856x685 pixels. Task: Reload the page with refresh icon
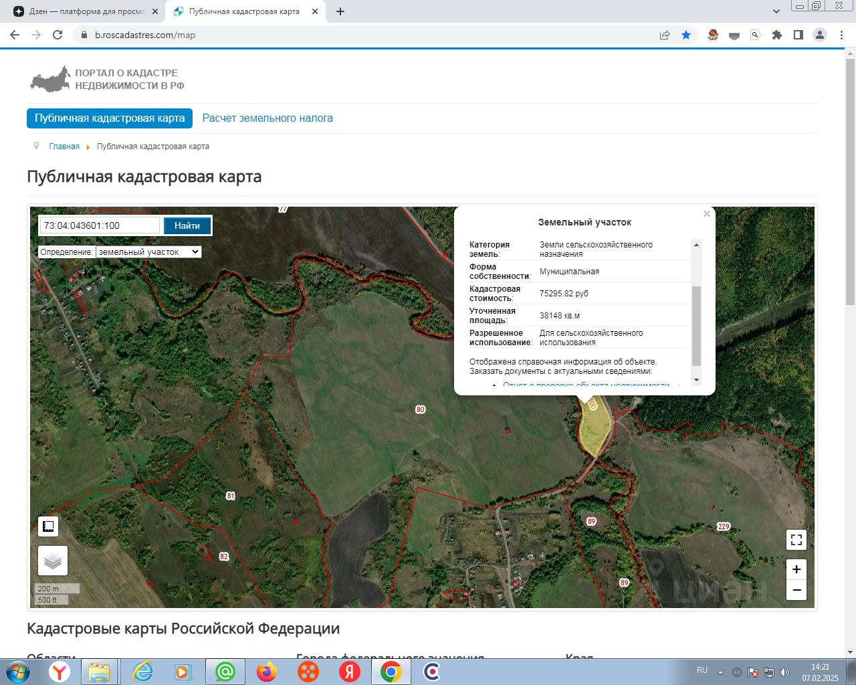58,35
